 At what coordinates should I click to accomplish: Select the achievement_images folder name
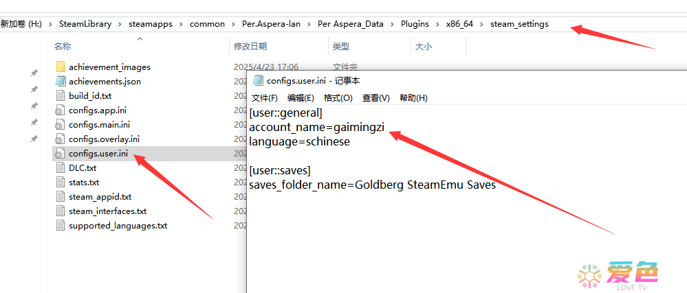[109, 67]
